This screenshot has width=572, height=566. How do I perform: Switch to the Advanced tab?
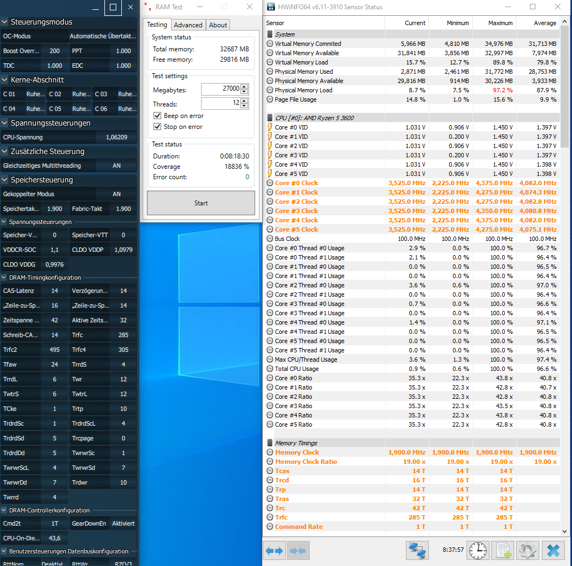pyautogui.click(x=188, y=25)
